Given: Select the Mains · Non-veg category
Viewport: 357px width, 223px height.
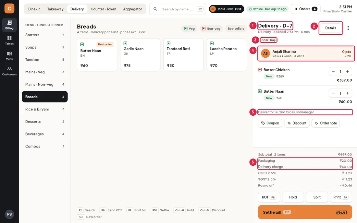Looking at the screenshot, I should (x=45, y=84).
